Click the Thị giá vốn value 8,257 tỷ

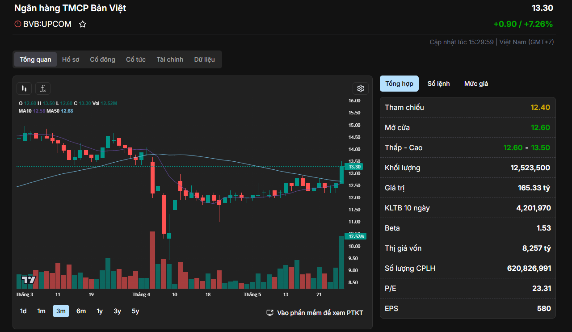click(x=536, y=248)
